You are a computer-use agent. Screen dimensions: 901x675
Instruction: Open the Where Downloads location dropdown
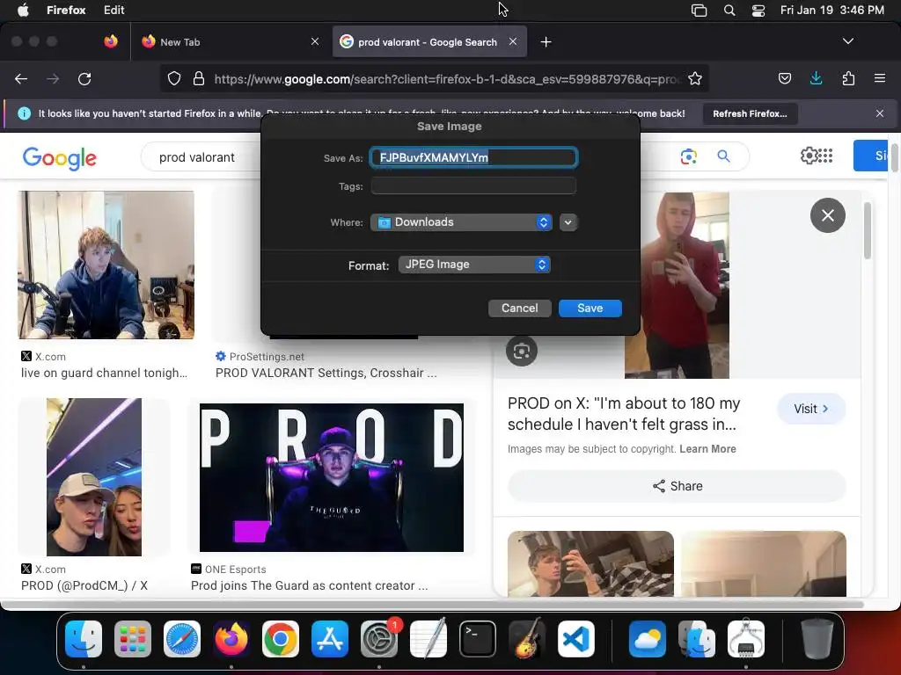click(461, 222)
